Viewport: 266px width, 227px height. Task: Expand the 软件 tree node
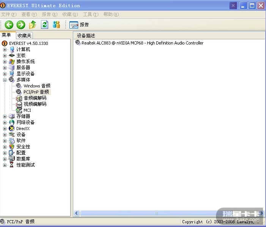[5, 141]
